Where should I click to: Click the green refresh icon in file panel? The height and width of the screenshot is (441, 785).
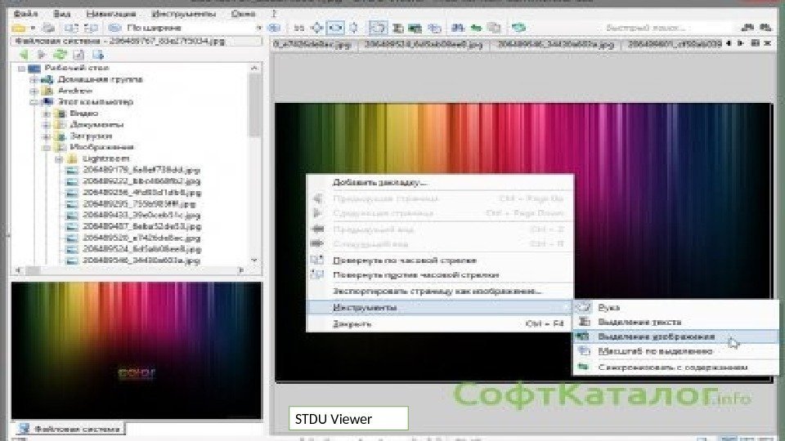(x=60, y=55)
